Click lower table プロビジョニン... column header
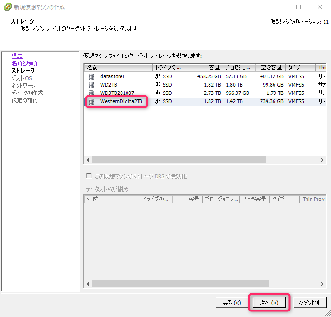 (x=221, y=199)
